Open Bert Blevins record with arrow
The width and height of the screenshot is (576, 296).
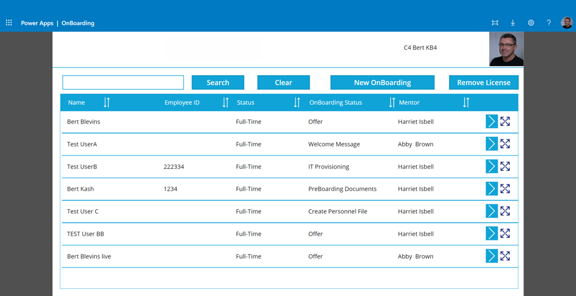click(492, 122)
